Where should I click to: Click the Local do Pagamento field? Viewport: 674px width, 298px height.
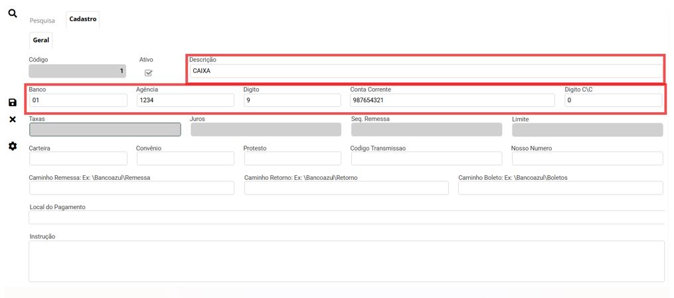346,217
